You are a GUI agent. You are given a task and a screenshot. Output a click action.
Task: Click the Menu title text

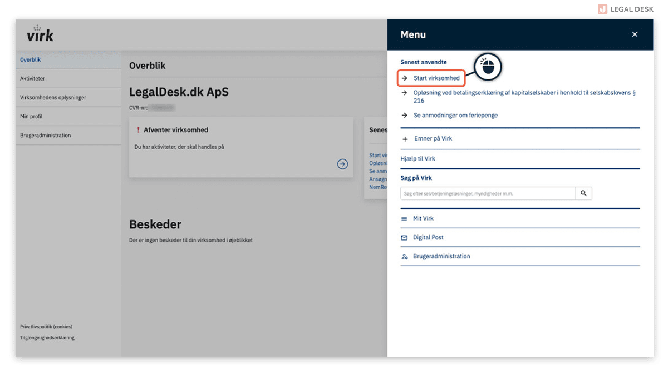point(413,34)
